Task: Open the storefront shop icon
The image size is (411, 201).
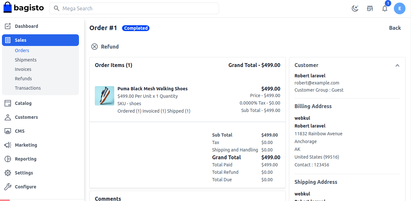Action: [370, 8]
